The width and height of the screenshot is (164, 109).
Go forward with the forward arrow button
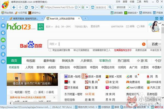coord(20,7)
